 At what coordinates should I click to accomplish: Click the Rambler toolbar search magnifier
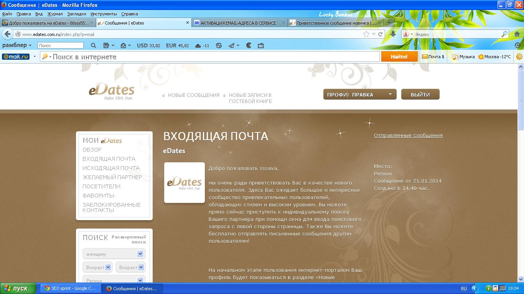coord(93,46)
